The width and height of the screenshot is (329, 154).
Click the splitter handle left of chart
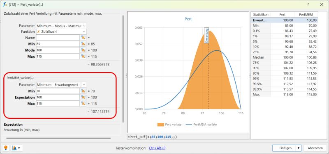[126, 75]
